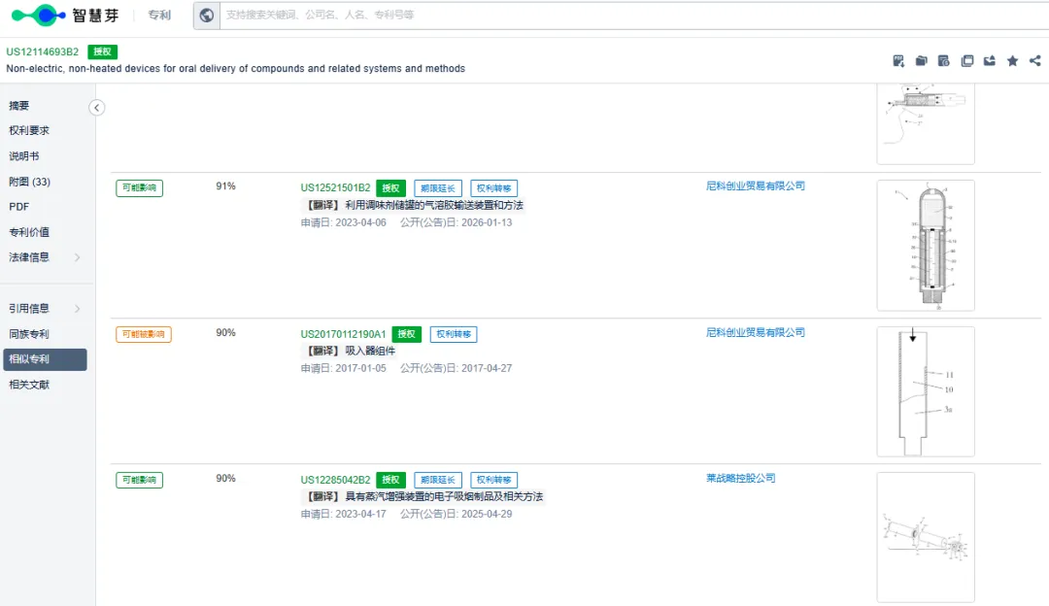The image size is (1049, 606).
Task: Click 期限延长 tag on US12521501B2
Action: (437, 188)
